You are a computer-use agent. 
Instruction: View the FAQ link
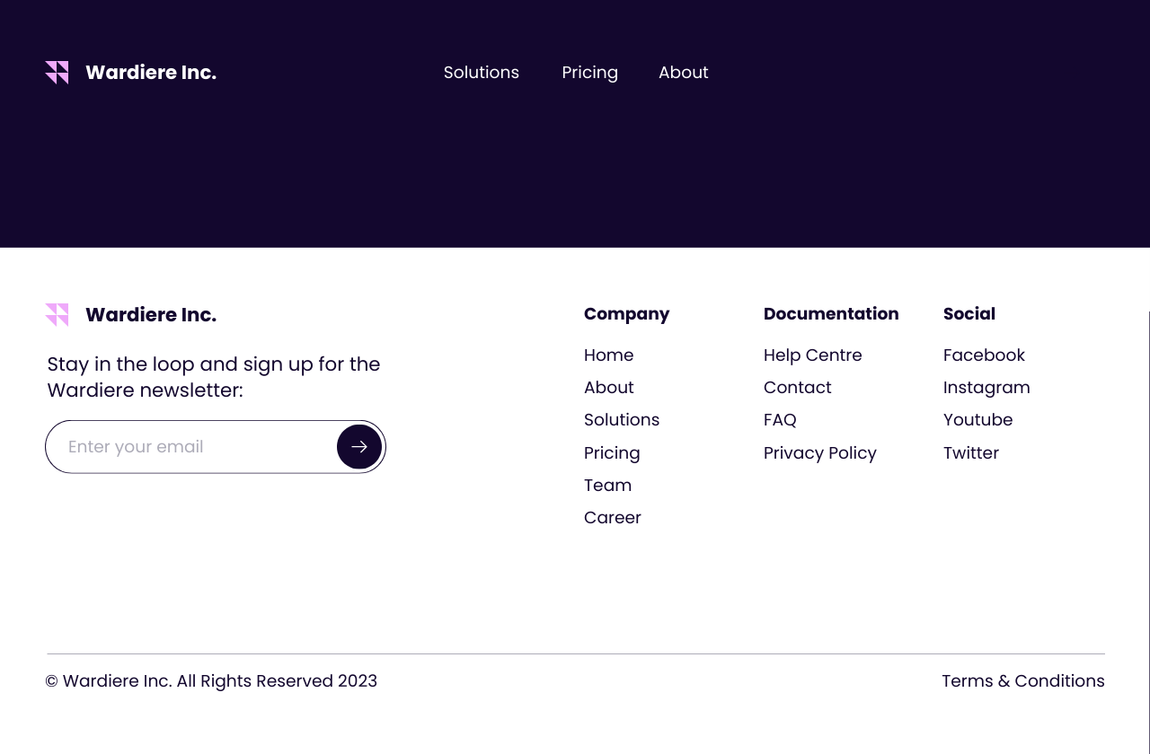[x=780, y=420]
